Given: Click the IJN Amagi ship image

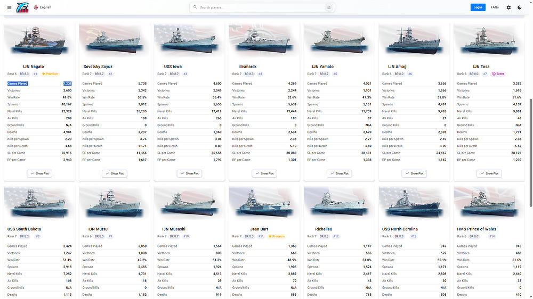Looking at the screenshot, I should pos(414,41).
